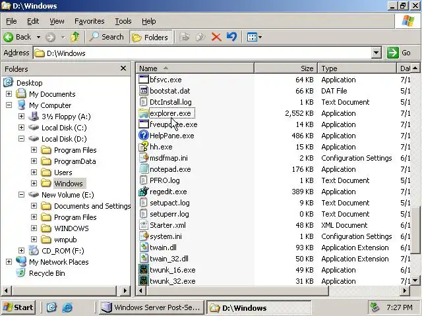The image size is (422, 316).
Task: Expand My Documents in the tree
Action: [9, 93]
